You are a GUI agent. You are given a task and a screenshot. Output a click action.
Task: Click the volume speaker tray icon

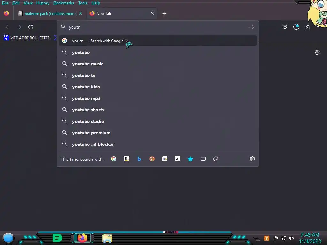coord(292,238)
